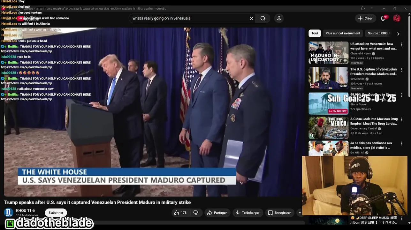
Task: Open the browser three-dot menu
Action: click(372, 9)
